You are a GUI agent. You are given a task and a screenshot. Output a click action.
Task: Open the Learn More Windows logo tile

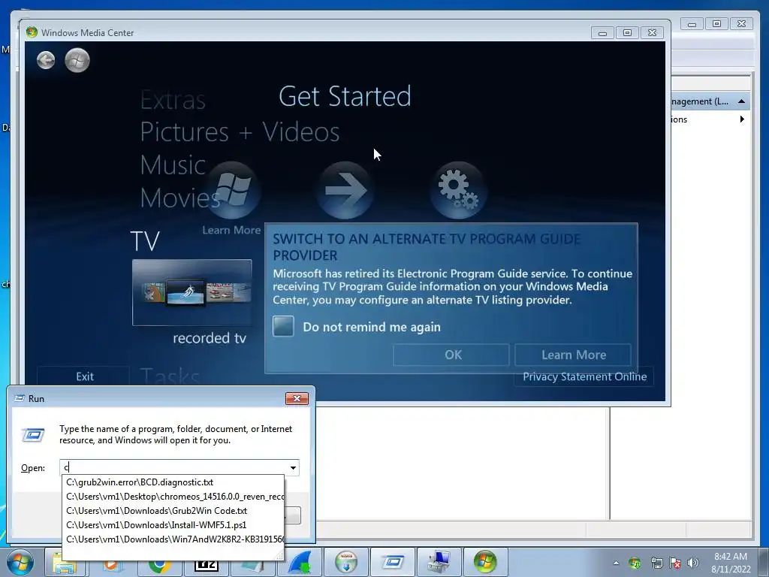coord(233,190)
